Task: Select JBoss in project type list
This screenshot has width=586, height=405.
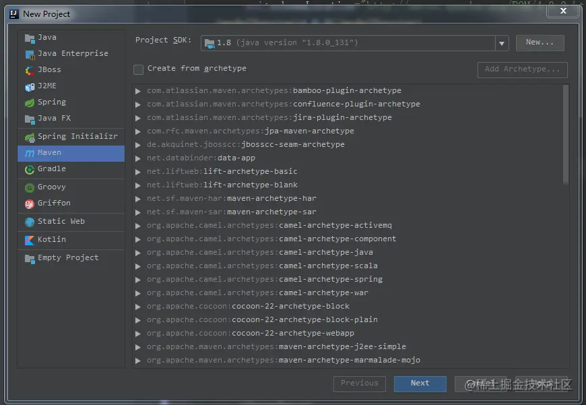Action: pyautogui.click(x=71, y=70)
